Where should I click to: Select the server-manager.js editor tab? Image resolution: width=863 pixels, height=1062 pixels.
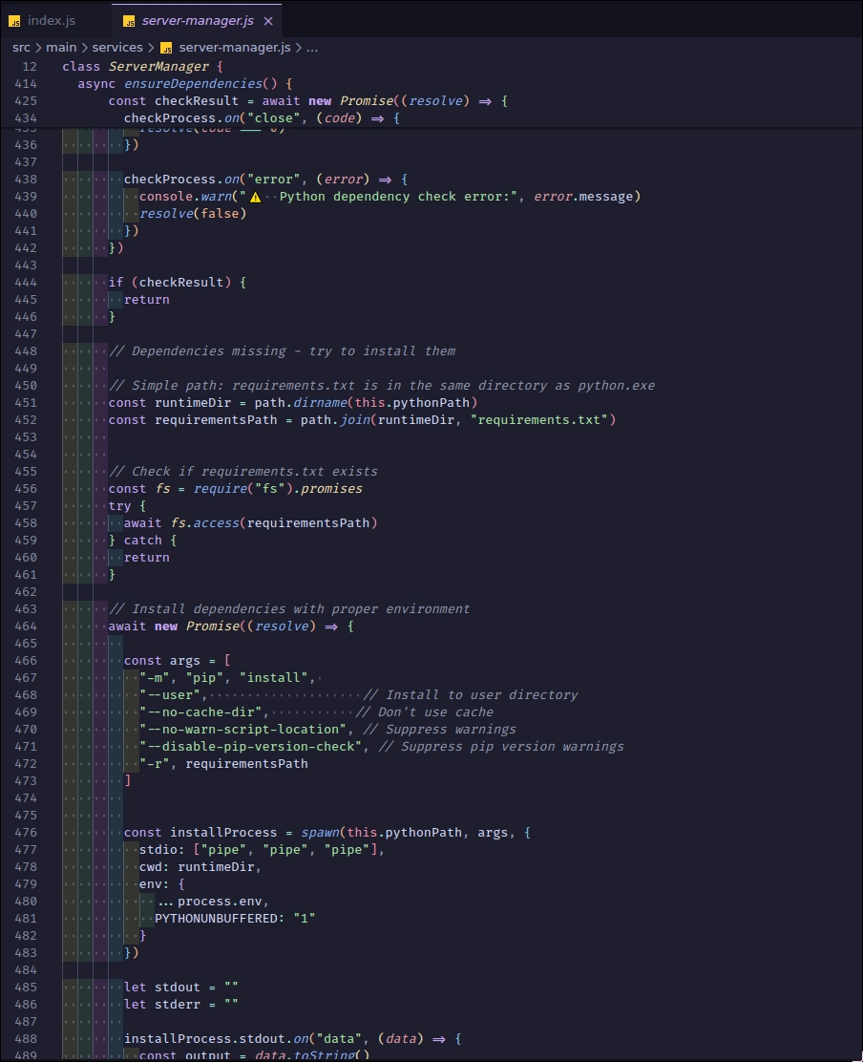(x=197, y=20)
